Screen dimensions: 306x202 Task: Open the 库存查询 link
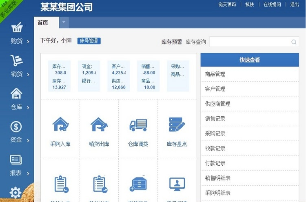pyautogui.click(x=196, y=42)
